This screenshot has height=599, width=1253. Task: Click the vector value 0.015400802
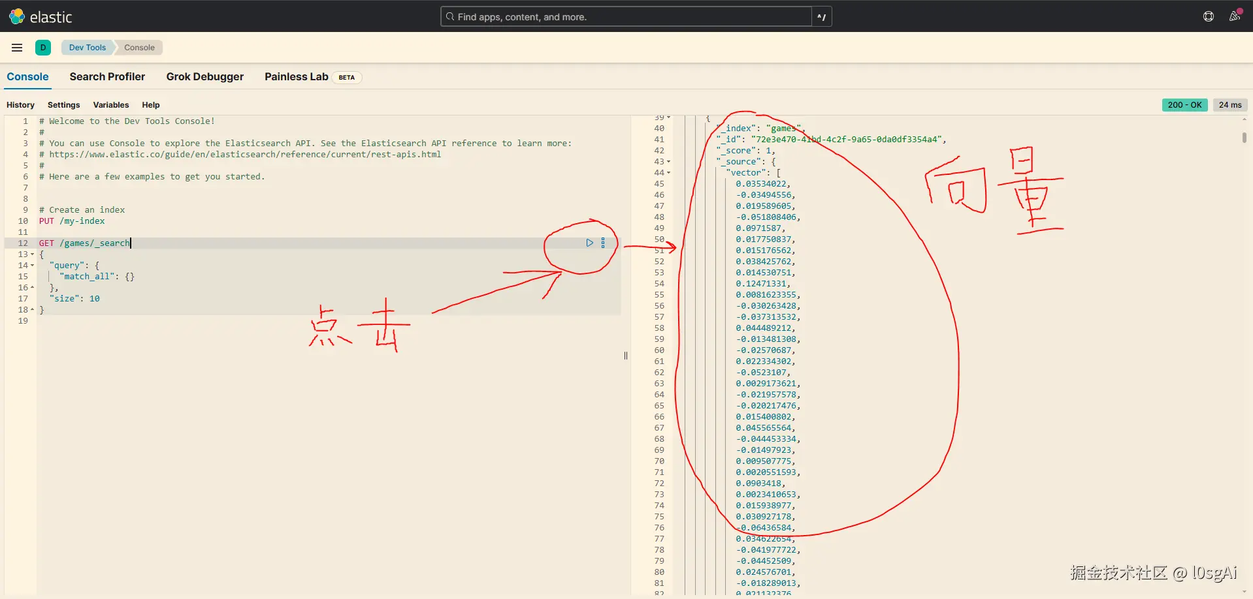[766, 417]
